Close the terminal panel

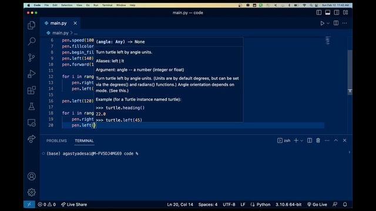point(345,141)
